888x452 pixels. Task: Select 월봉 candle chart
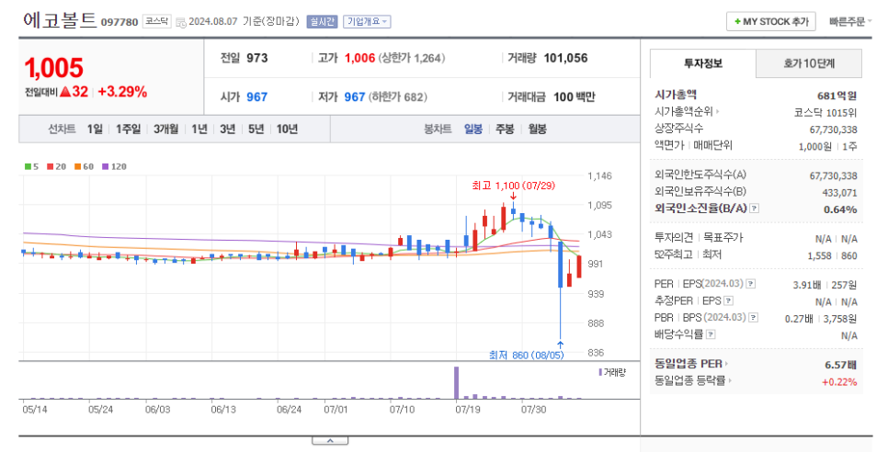538,129
